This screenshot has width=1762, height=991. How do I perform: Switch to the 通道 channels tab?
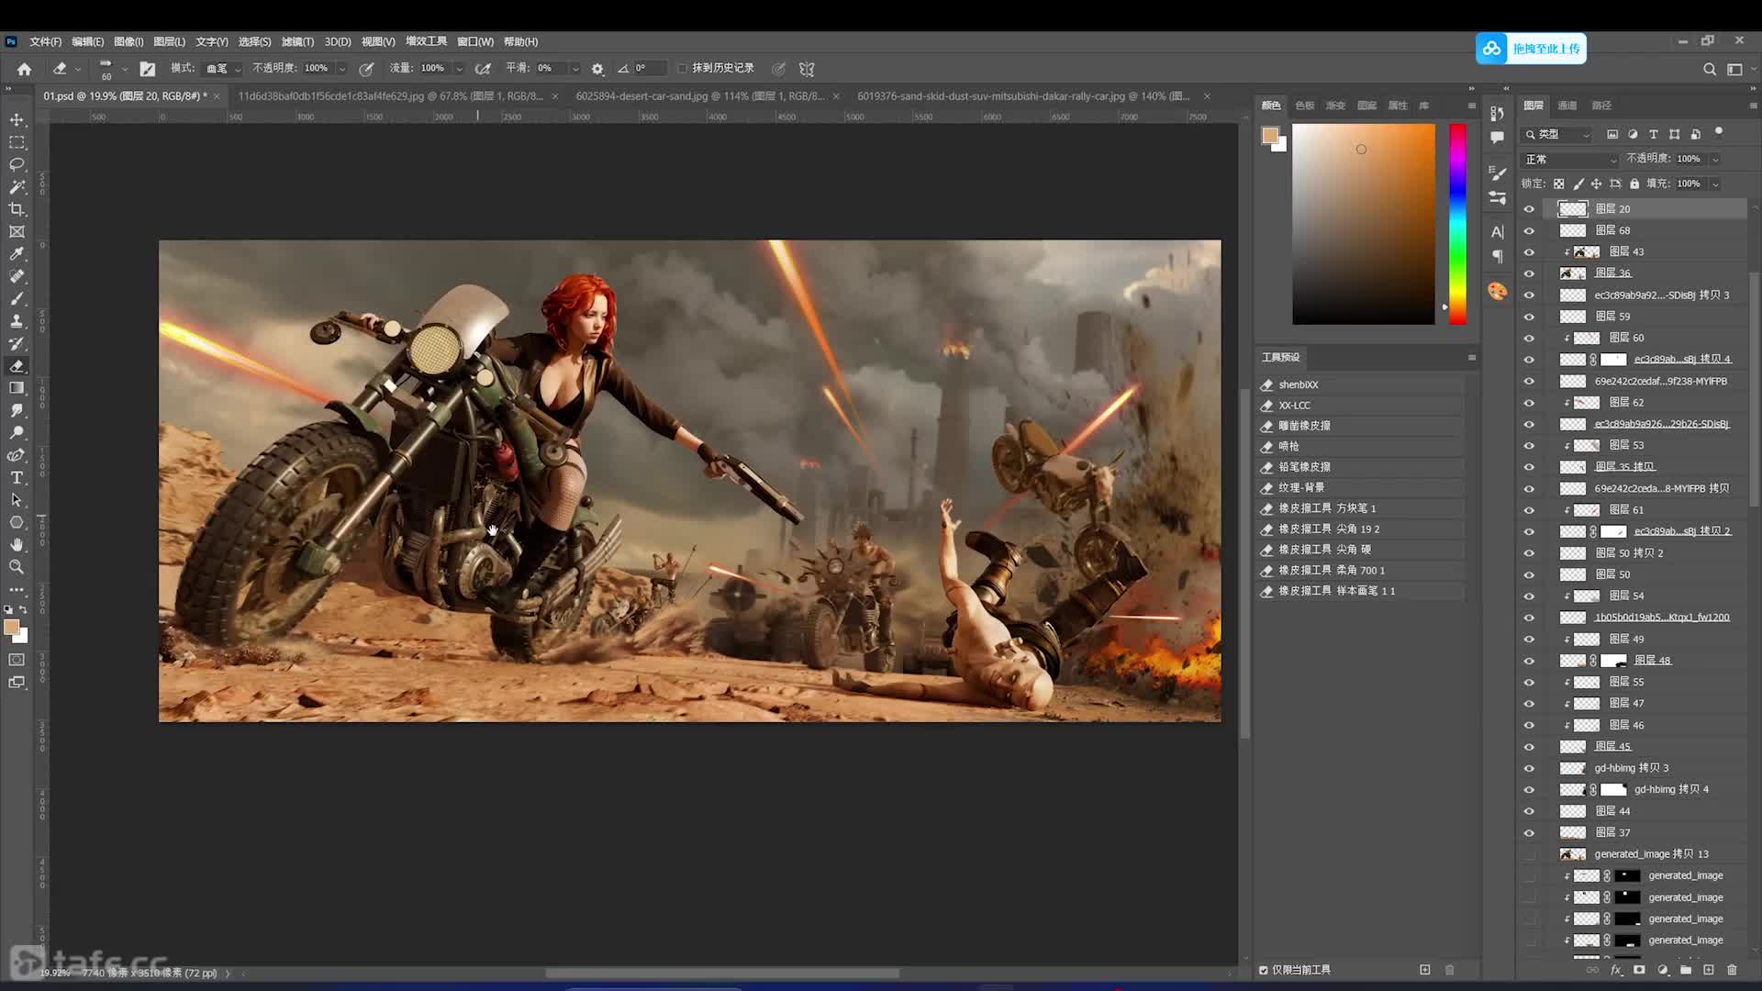1567,106
